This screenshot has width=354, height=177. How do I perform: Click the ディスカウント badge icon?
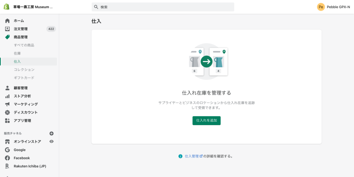pyautogui.click(x=7, y=113)
